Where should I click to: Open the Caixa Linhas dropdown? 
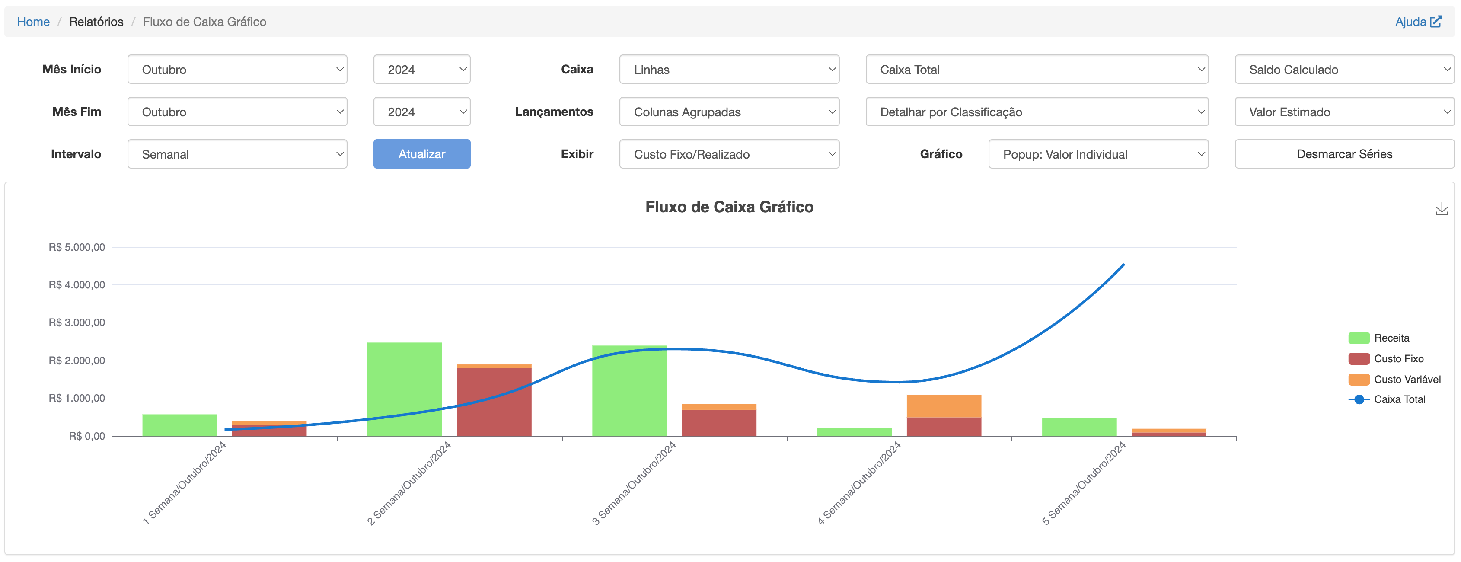729,69
